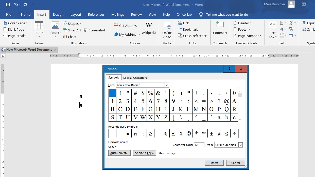
Task: Switch to Special Characters tab
Action: pos(135,78)
